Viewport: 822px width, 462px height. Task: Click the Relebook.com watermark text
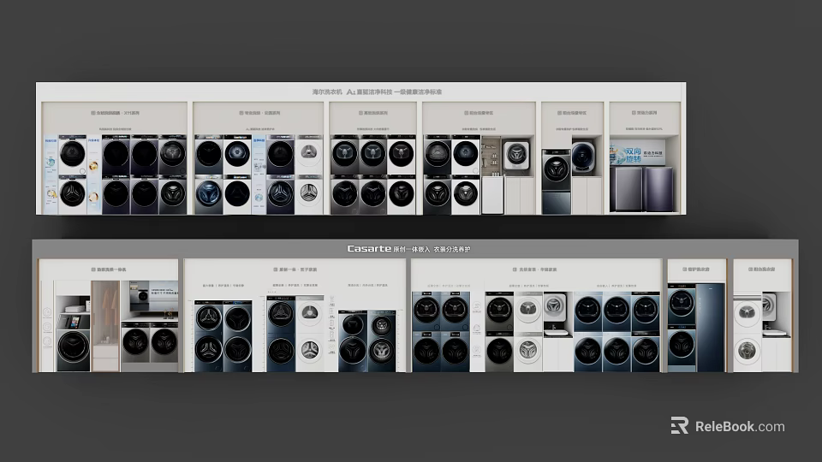pyautogui.click(x=739, y=426)
